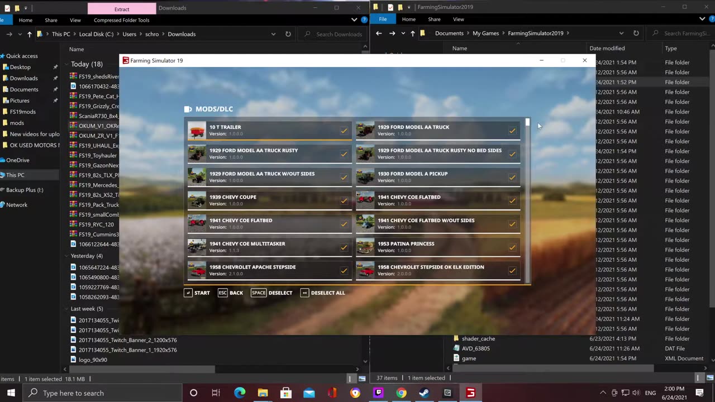Open Mail app from taskbar
The width and height of the screenshot is (715, 402).
pos(309,393)
